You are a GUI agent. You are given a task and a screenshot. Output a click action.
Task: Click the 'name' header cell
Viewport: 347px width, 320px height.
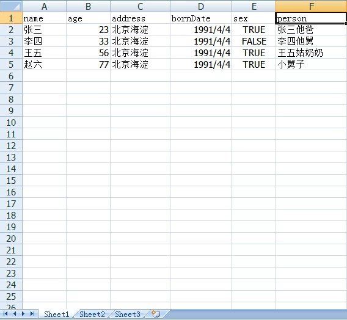(x=44, y=18)
